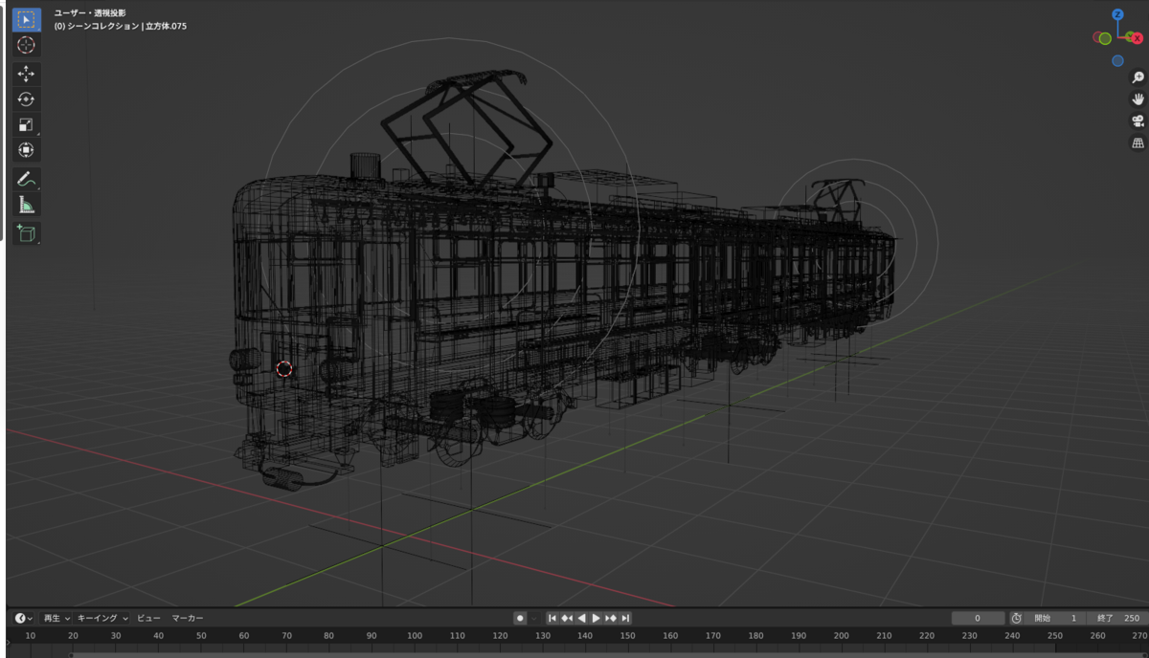Activate the 3D Cursor tool

26,45
